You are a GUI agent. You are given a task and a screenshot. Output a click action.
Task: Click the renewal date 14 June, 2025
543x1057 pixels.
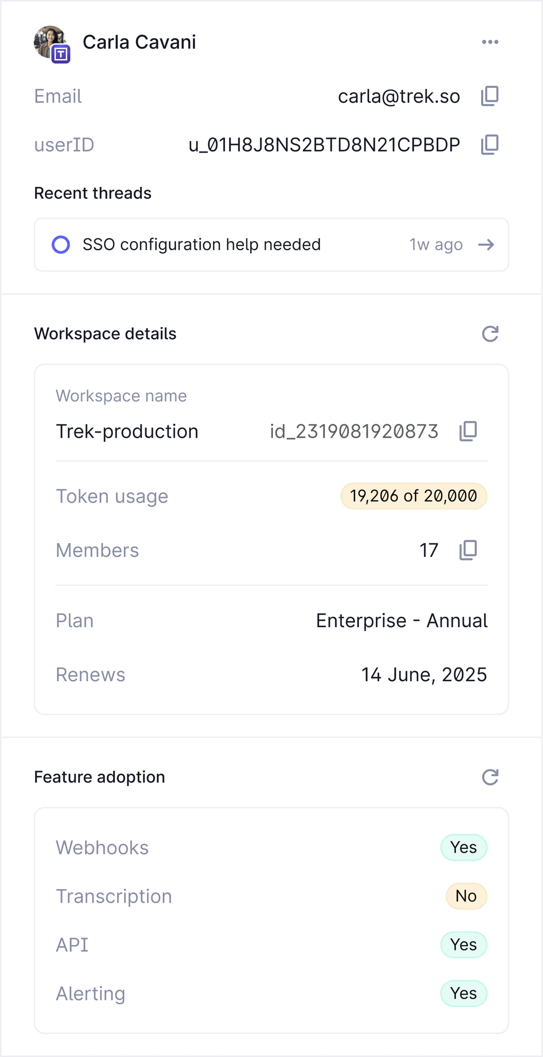coord(423,675)
